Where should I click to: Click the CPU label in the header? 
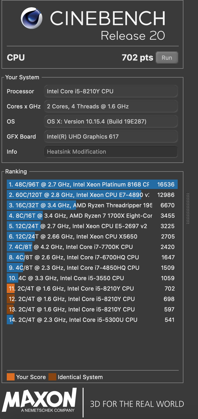coord(16,58)
